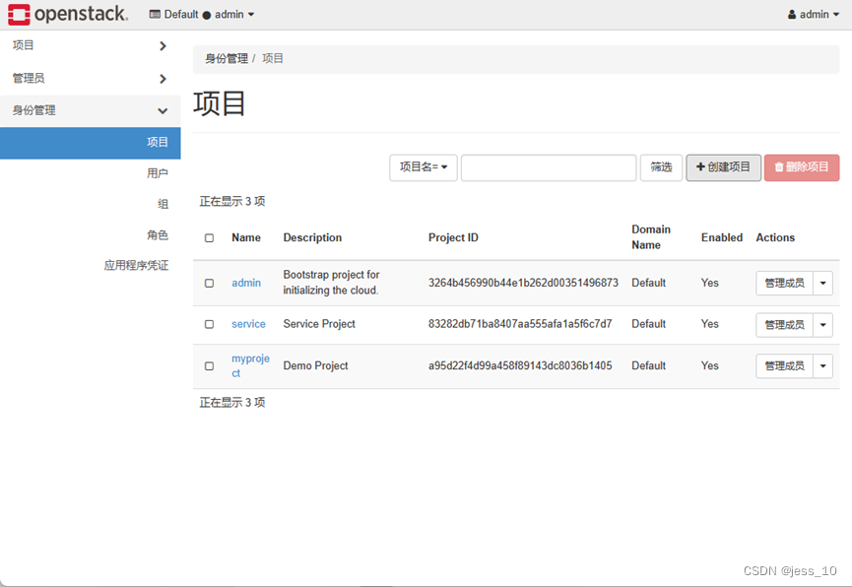Click project ID a95d22f4d99a458f89143dc8036b1405
This screenshot has height=587, width=852.
pos(520,366)
